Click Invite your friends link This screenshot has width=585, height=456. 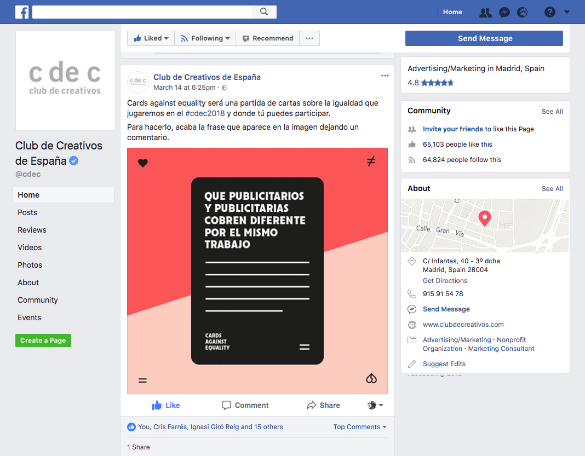tap(453, 129)
